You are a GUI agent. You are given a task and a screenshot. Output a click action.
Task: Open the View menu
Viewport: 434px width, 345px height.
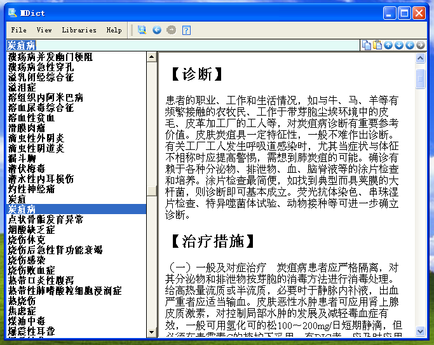click(x=44, y=30)
